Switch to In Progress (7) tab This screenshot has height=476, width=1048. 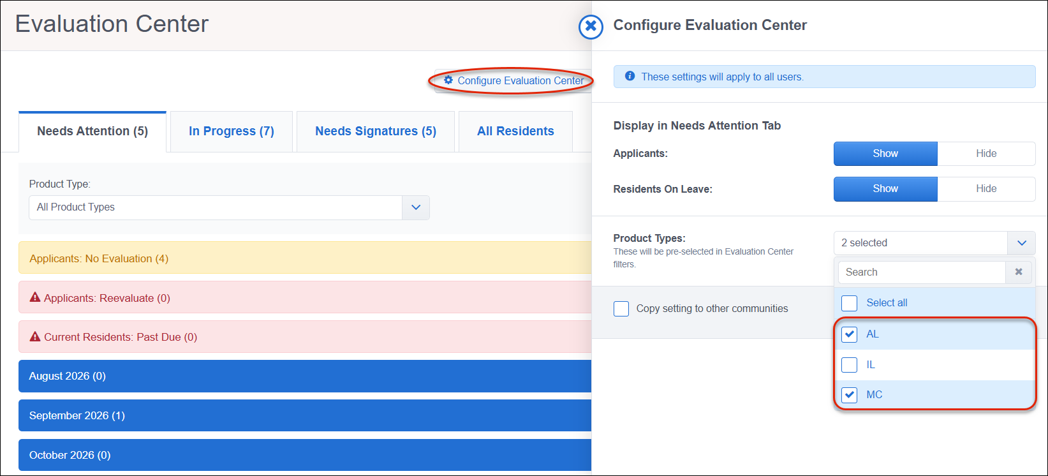232,131
